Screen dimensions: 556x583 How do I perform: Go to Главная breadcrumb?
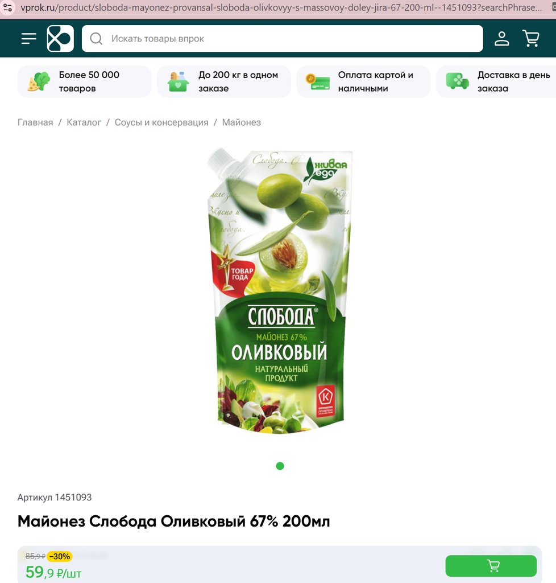[x=35, y=122]
